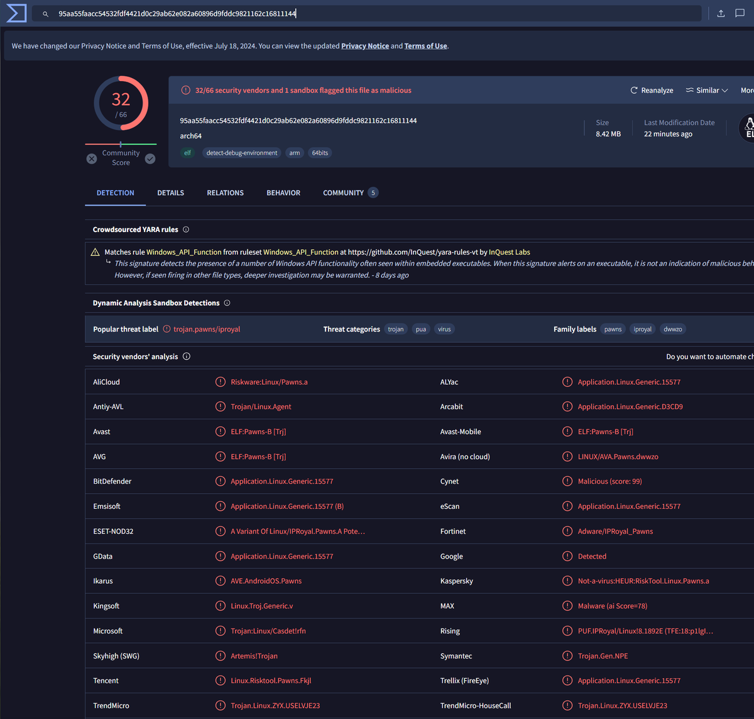
Task: Click alert icon in Popular threat label
Action: coord(167,329)
